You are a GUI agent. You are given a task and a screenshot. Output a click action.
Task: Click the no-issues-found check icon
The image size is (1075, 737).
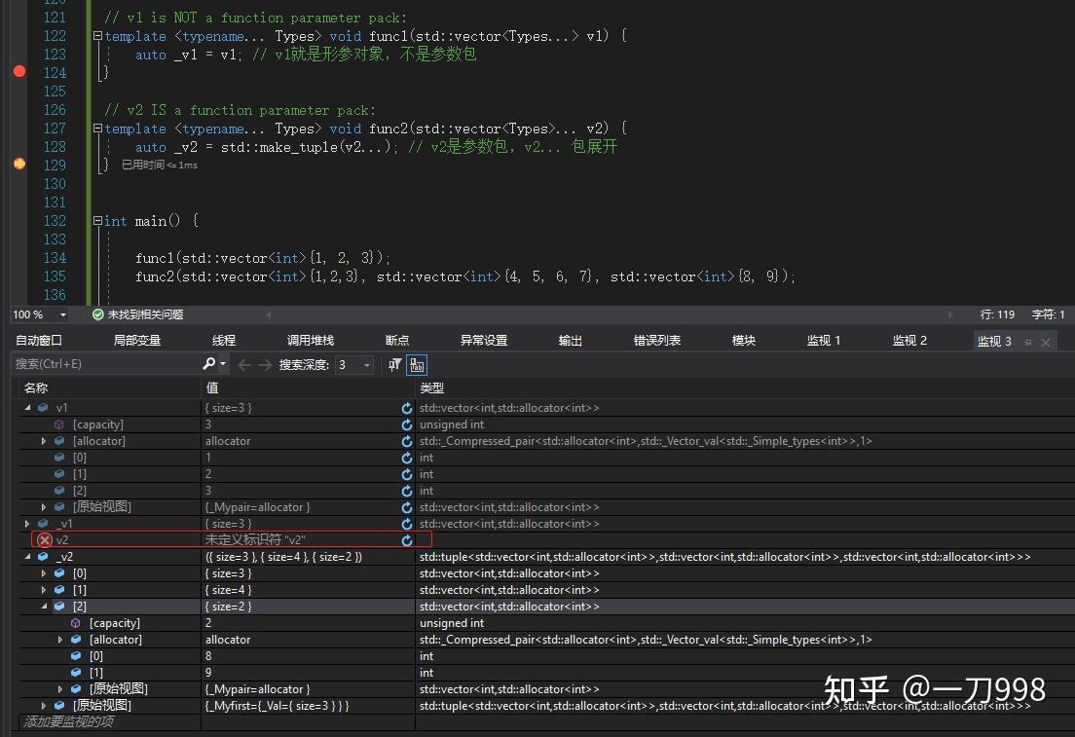coord(98,314)
